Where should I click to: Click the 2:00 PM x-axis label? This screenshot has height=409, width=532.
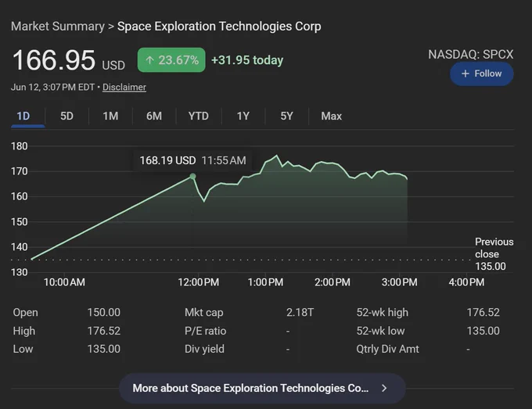click(332, 282)
